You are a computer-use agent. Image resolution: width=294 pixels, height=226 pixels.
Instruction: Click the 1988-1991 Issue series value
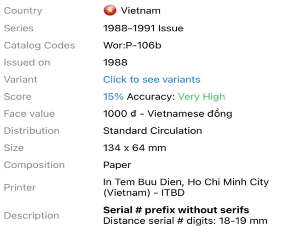[x=143, y=28]
